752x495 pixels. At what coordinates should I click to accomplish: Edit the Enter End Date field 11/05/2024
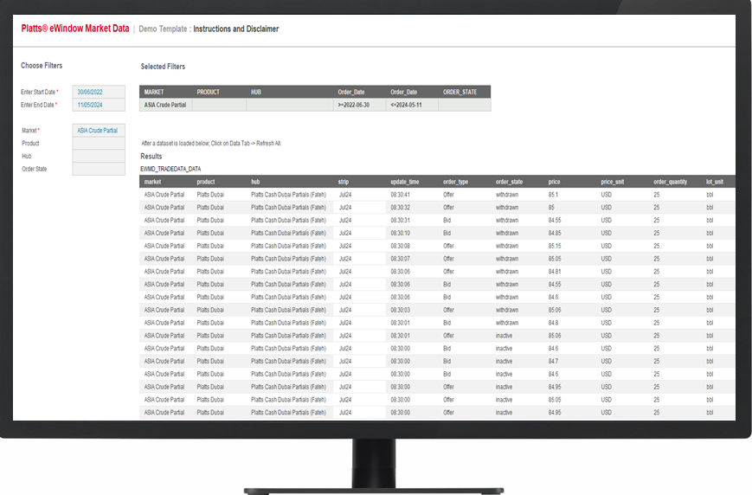coord(99,105)
